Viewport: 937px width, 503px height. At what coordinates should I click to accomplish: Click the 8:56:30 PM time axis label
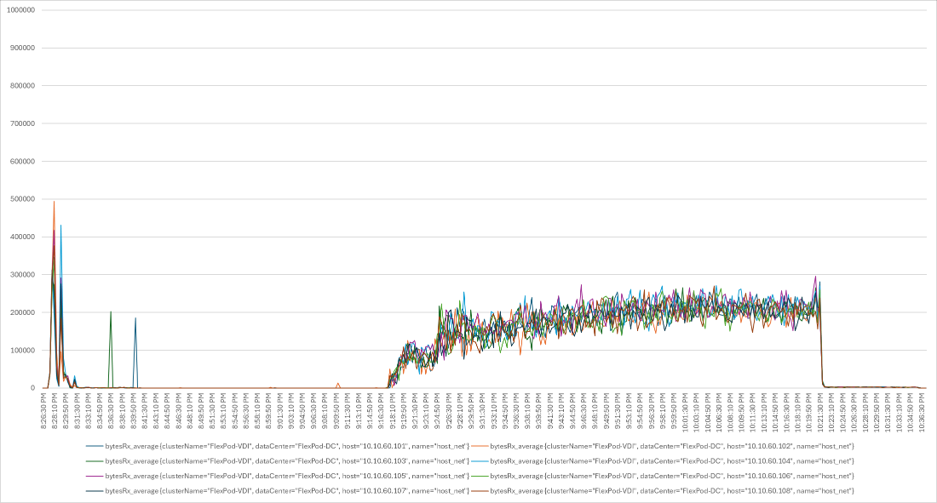246,409
